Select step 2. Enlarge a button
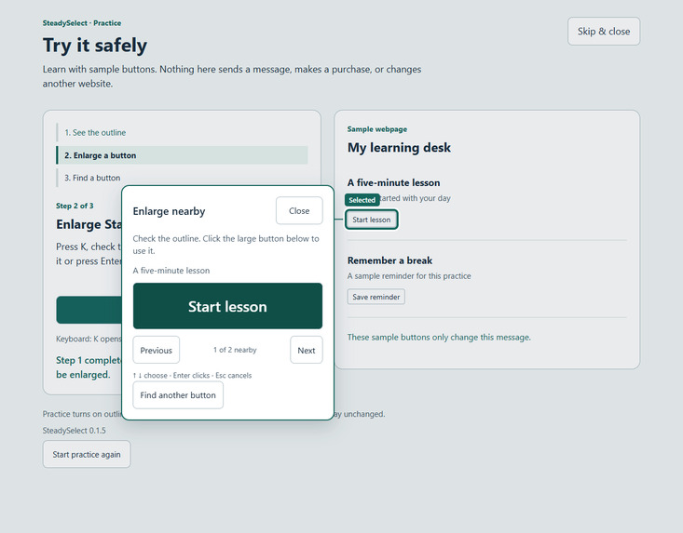Image resolution: width=683 pixels, height=533 pixels. tap(182, 155)
